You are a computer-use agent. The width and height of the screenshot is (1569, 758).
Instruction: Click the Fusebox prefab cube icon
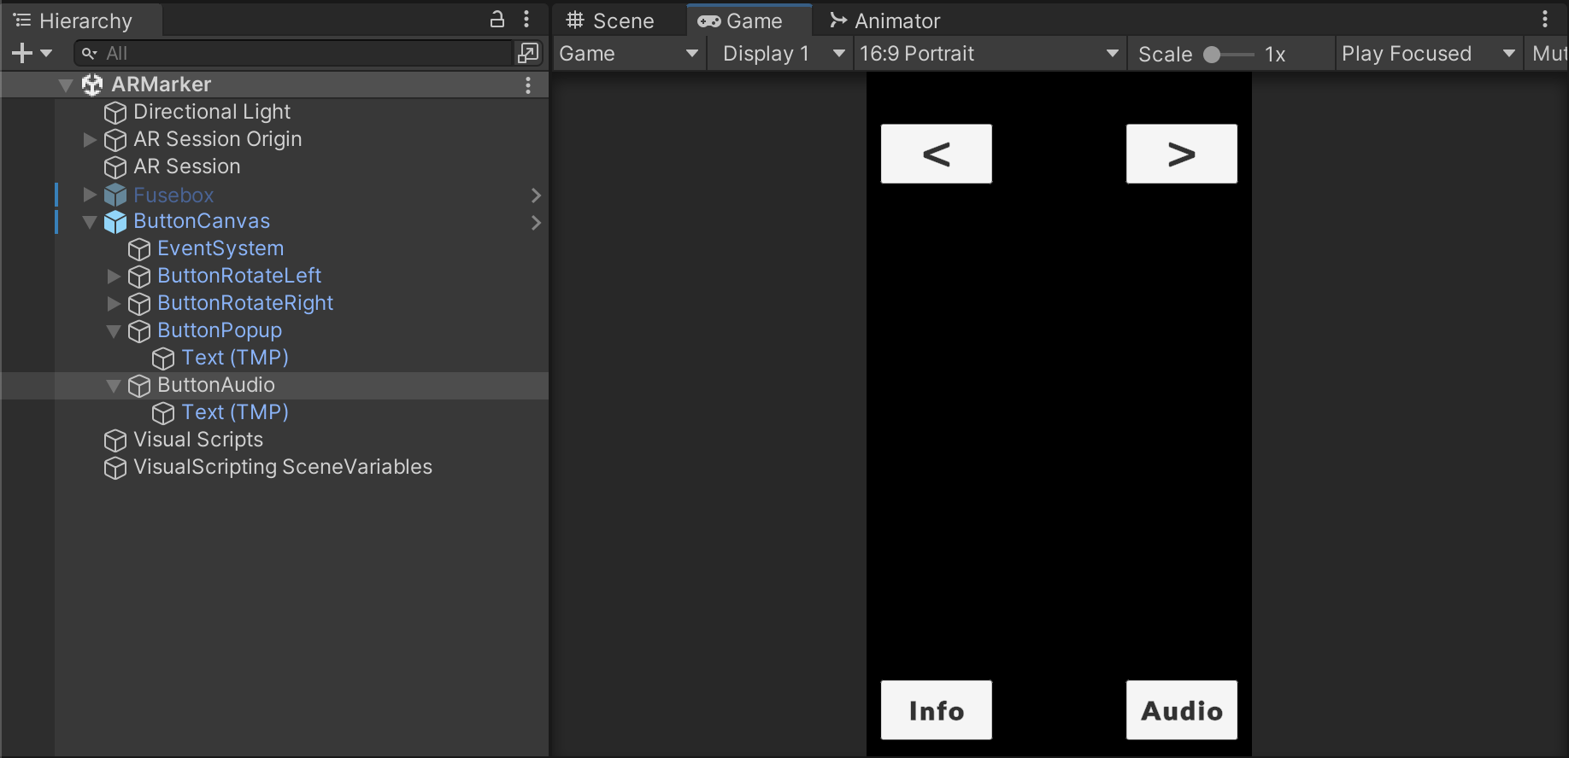click(115, 195)
